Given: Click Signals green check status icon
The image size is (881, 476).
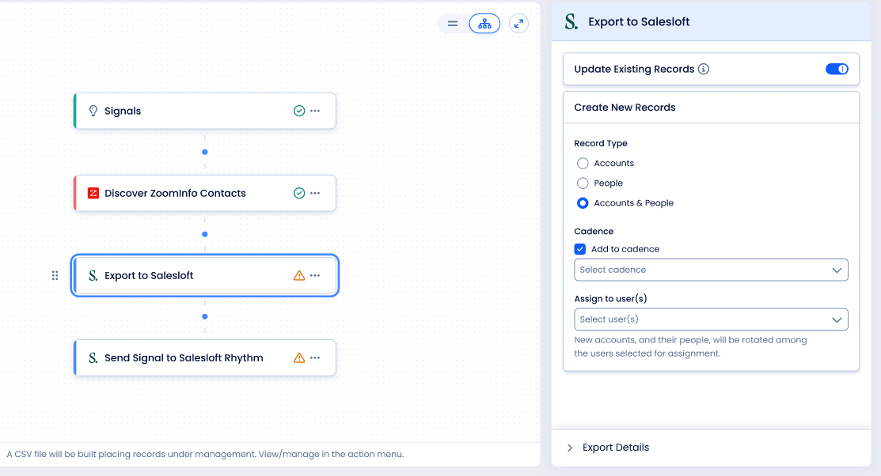Looking at the screenshot, I should click(299, 111).
